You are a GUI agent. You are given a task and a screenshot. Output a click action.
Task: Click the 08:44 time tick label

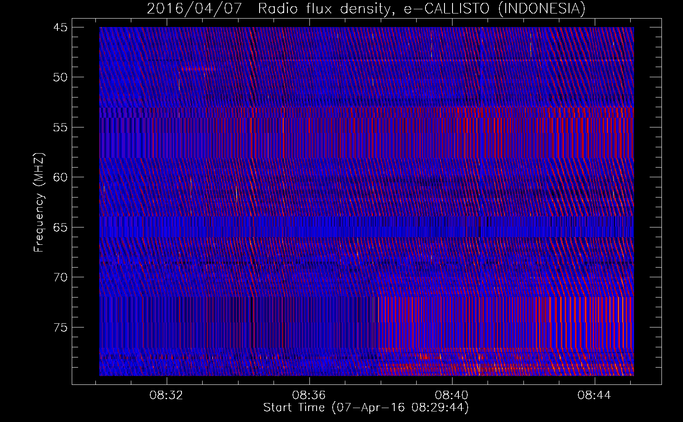[x=594, y=395]
